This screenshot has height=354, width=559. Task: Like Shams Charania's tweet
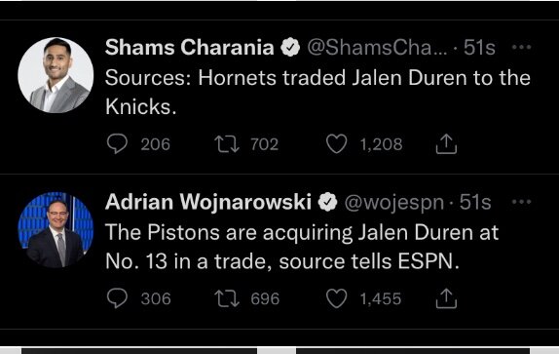tap(337, 143)
